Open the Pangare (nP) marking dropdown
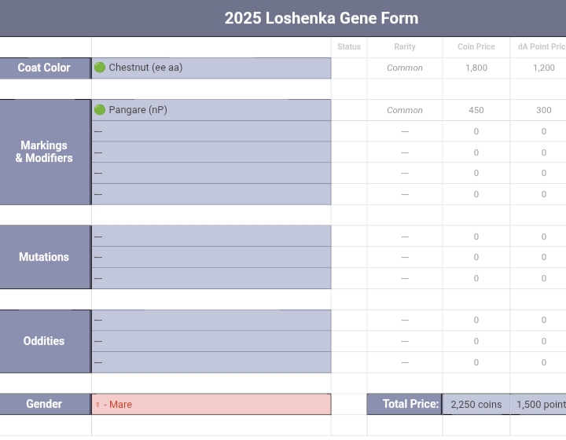566x440 pixels. pos(212,110)
